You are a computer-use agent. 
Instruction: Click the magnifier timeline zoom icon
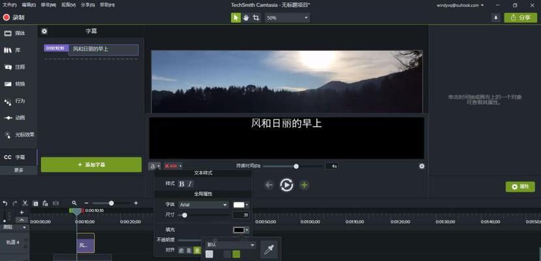pyautogui.click(x=74, y=204)
